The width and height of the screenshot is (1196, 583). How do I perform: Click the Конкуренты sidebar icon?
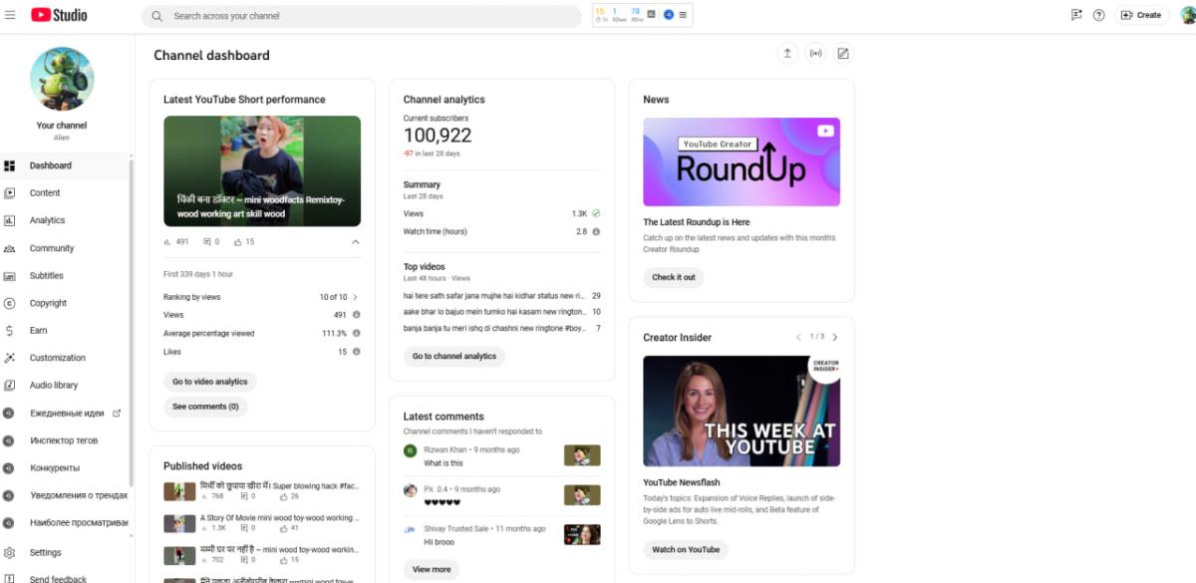(x=9, y=467)
